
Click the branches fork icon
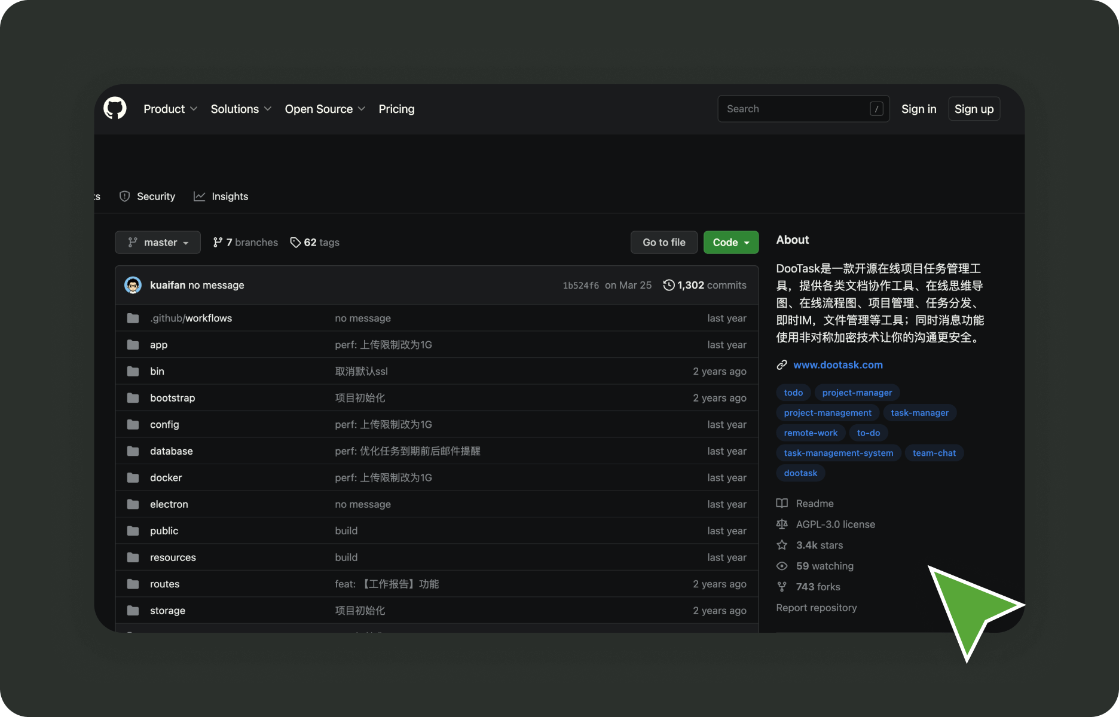218,242
